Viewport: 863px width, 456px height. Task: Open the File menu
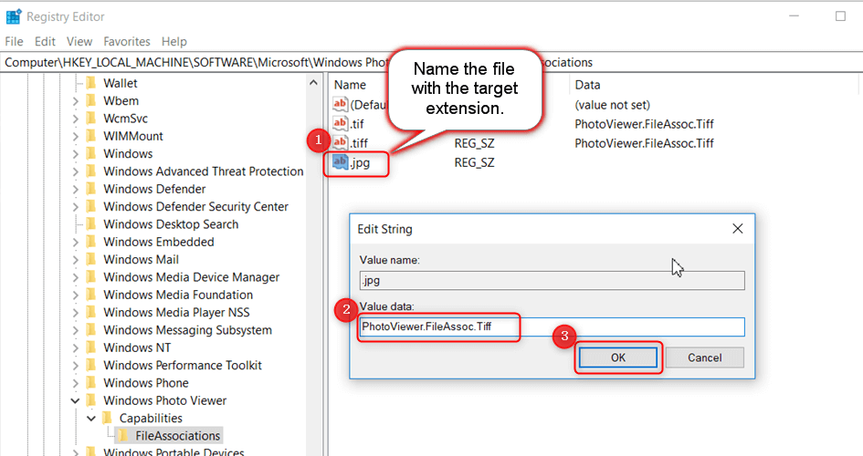pos(14,41)
